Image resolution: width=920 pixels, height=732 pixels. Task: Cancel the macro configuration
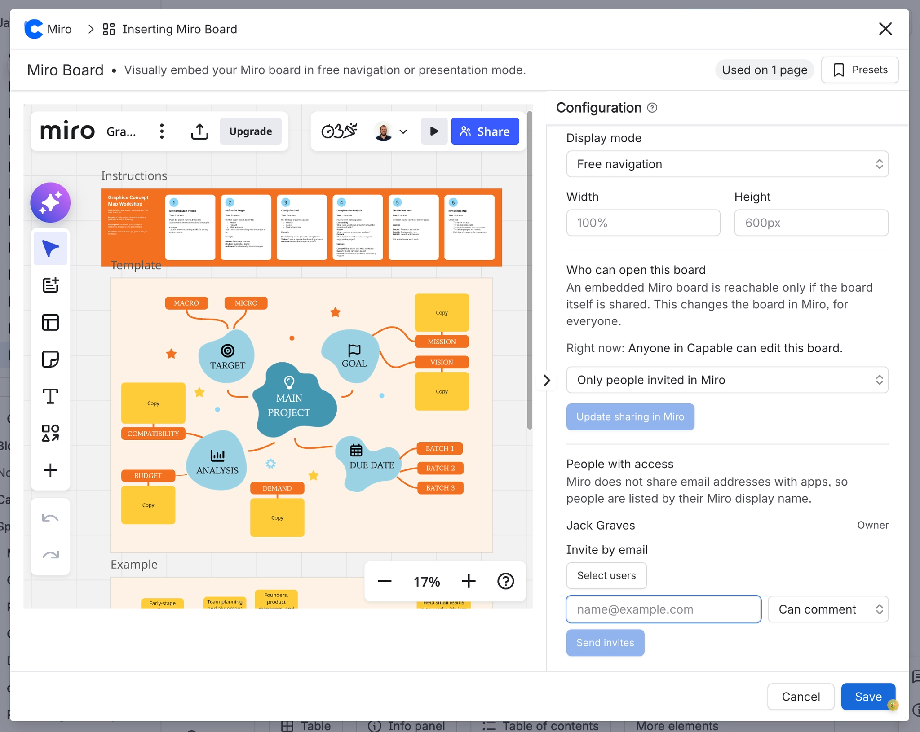tap(801, 697)
